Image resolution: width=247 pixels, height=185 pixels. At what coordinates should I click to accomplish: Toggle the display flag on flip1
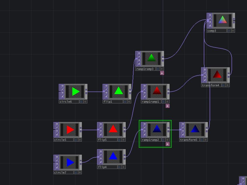[x=125, y=102]
